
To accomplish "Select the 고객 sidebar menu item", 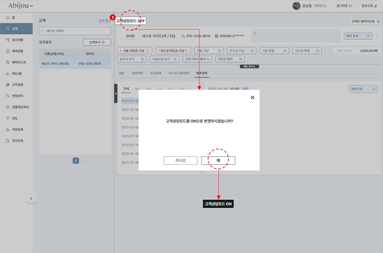I will 16,29.
